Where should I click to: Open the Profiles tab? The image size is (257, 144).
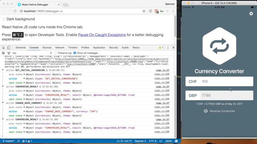[85, 48]
